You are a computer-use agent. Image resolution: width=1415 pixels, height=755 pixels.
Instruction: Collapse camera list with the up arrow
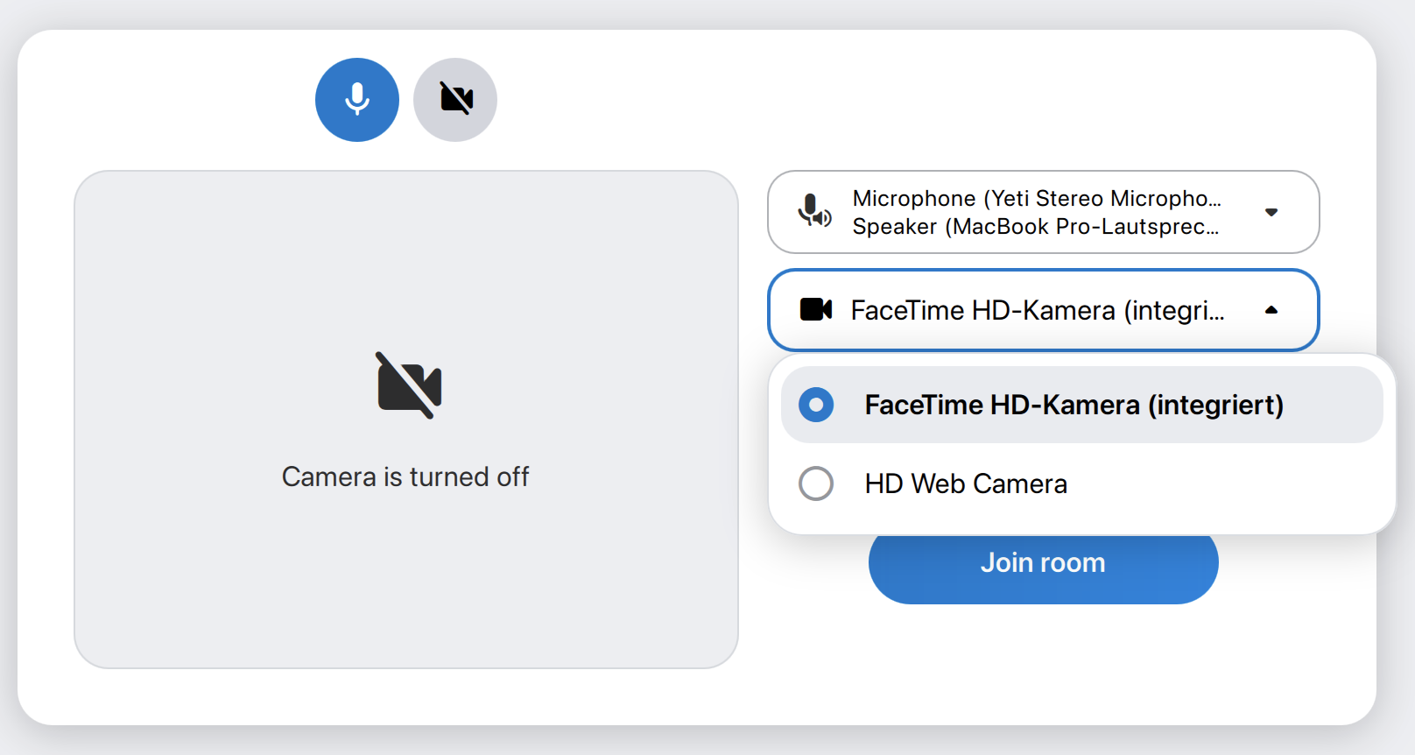point(1271,310)
